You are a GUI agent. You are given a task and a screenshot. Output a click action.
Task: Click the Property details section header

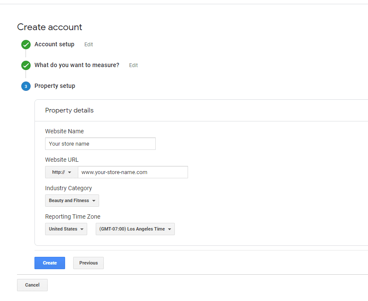[69, 110]
